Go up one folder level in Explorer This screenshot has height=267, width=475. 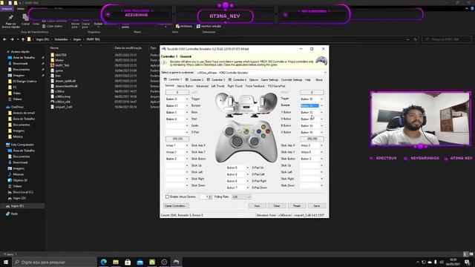click(23, 39)
